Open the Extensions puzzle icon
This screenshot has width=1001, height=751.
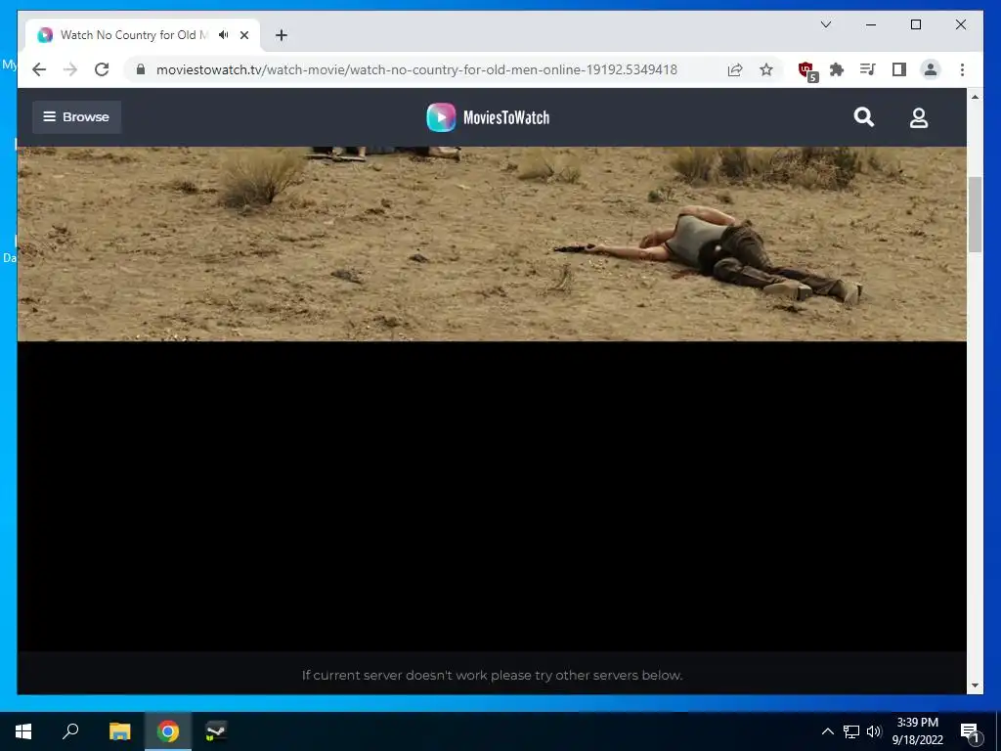pyautogui.click(x=837, y=69)
